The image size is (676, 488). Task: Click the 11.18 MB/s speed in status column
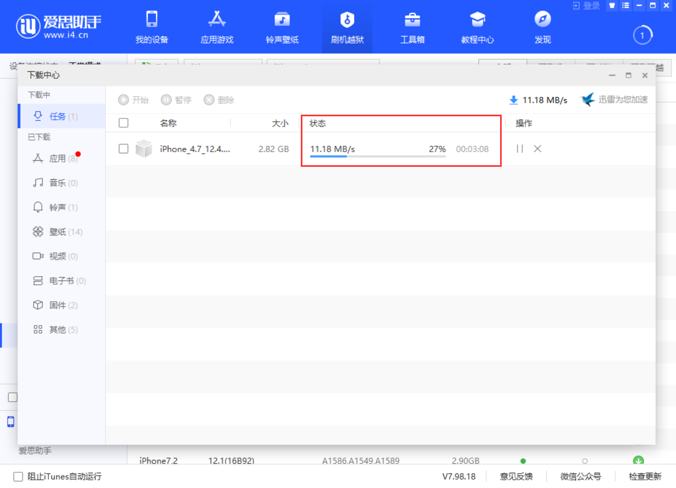click(x=332, y=149)
